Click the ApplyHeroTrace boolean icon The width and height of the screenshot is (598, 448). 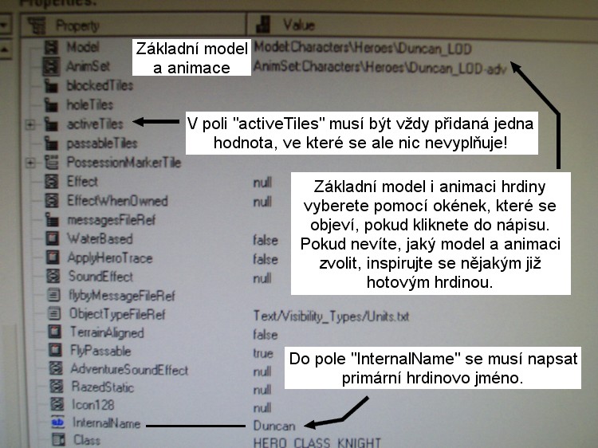(x=53, y=257)
